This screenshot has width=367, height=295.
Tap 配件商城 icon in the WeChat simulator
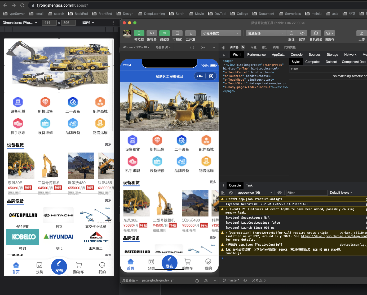click(x=206, y=140)
